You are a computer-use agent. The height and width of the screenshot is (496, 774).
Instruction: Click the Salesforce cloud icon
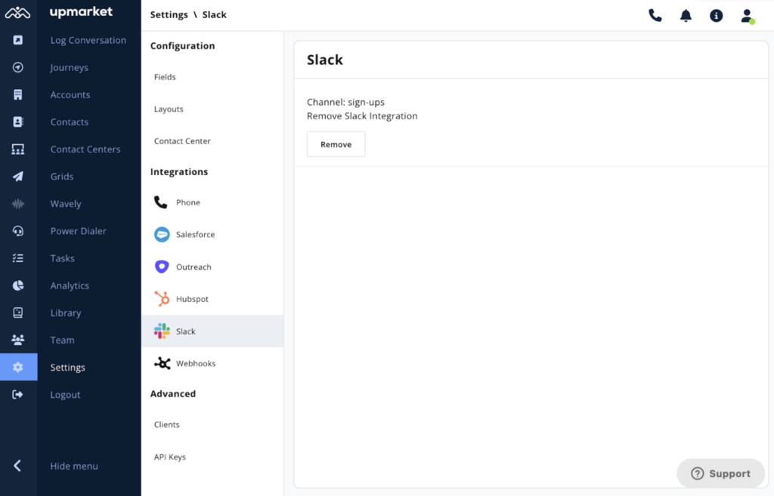click(x=162, y=234)
